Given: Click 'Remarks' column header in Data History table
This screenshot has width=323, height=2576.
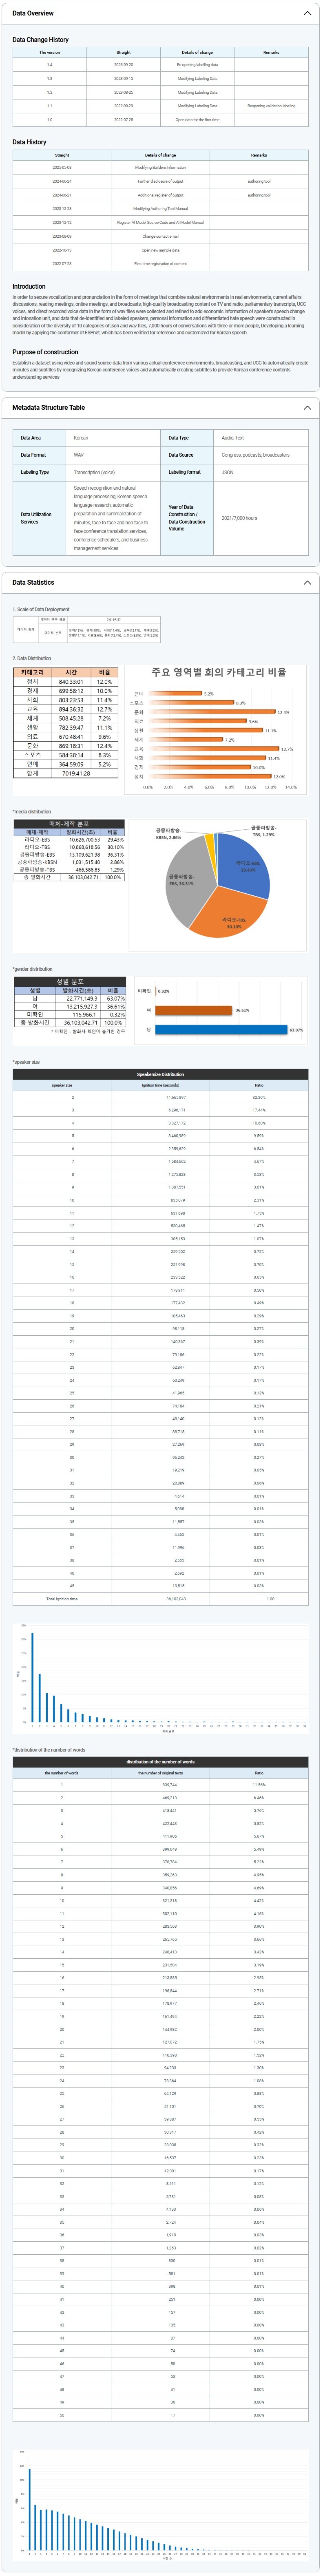Looking at the screenshot, I should tap(258, 155).
